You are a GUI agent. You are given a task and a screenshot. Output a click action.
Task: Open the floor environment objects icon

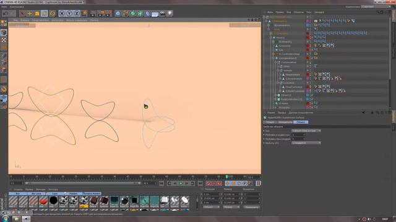155,13
